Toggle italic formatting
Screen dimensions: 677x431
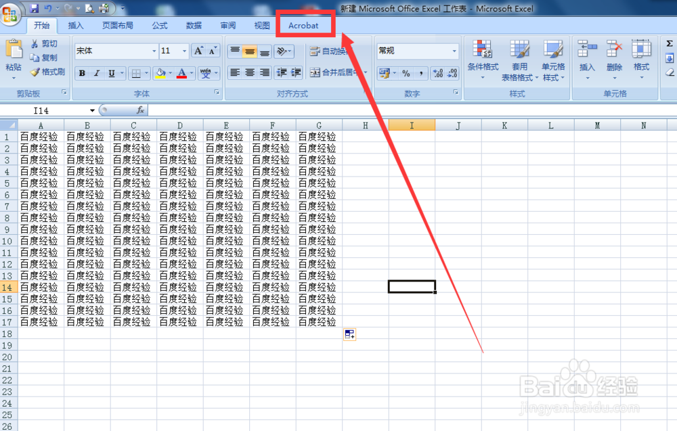pyautogui.click(x=97, y=73)
